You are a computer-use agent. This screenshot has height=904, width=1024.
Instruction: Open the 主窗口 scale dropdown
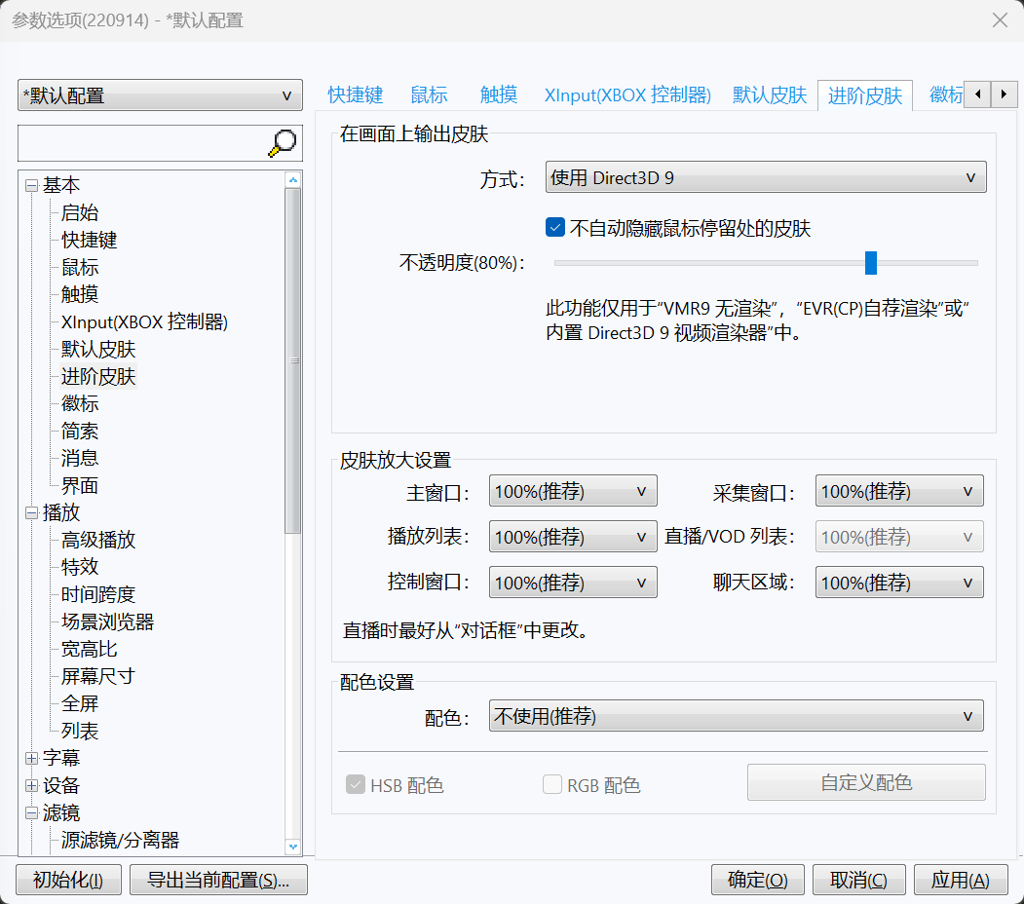(572, 492)
